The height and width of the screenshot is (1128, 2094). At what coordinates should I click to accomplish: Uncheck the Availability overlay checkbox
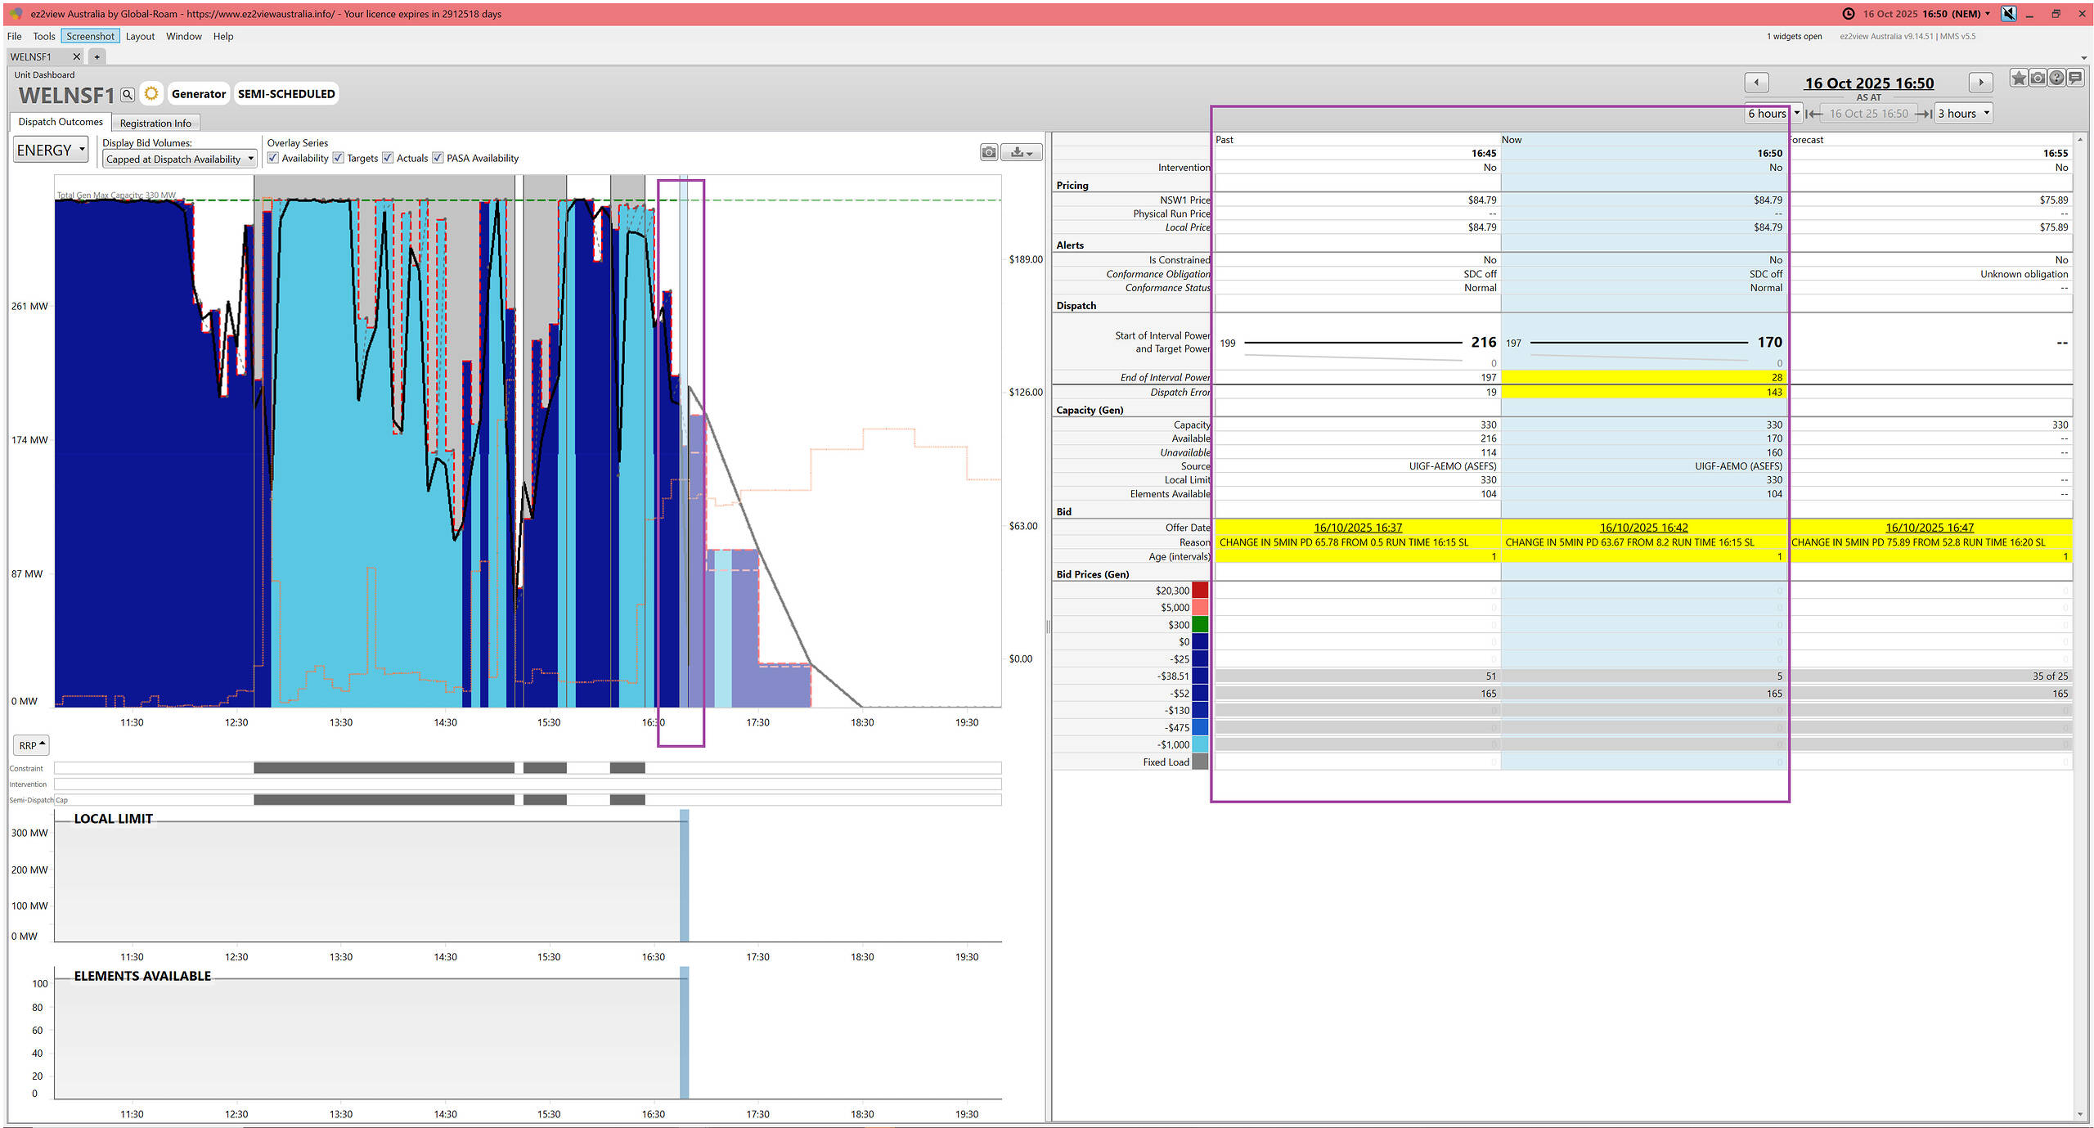(x=273, y=158)
